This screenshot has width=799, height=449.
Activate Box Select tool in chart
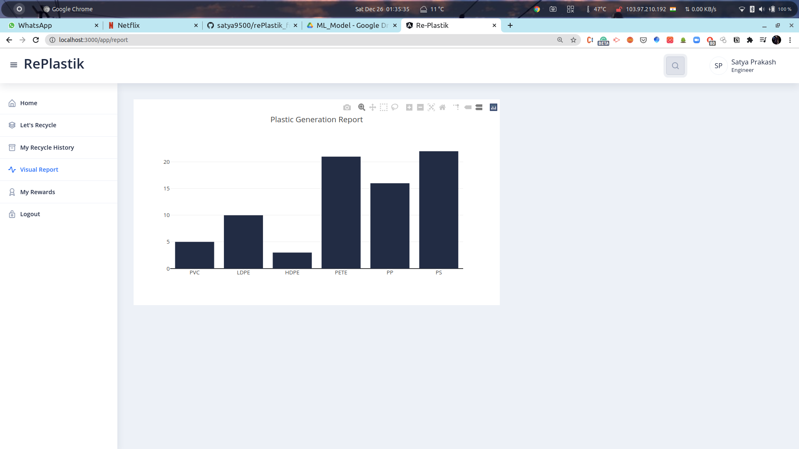384,107
